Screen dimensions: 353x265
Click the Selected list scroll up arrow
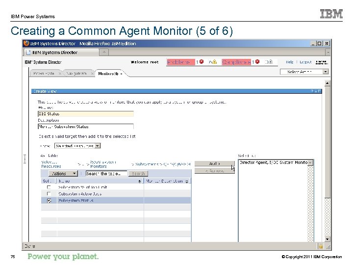tap(310, 163)
